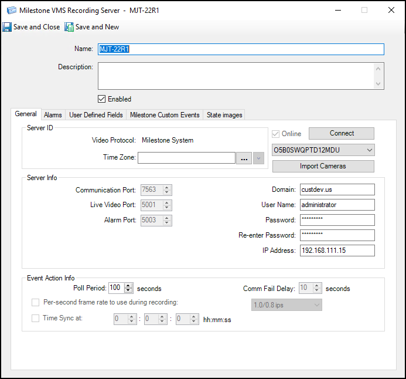Open the O5B0SWQPTD12MDU server dropdown
Viewport: 406px width, 379px height.
tap(323, 150)
